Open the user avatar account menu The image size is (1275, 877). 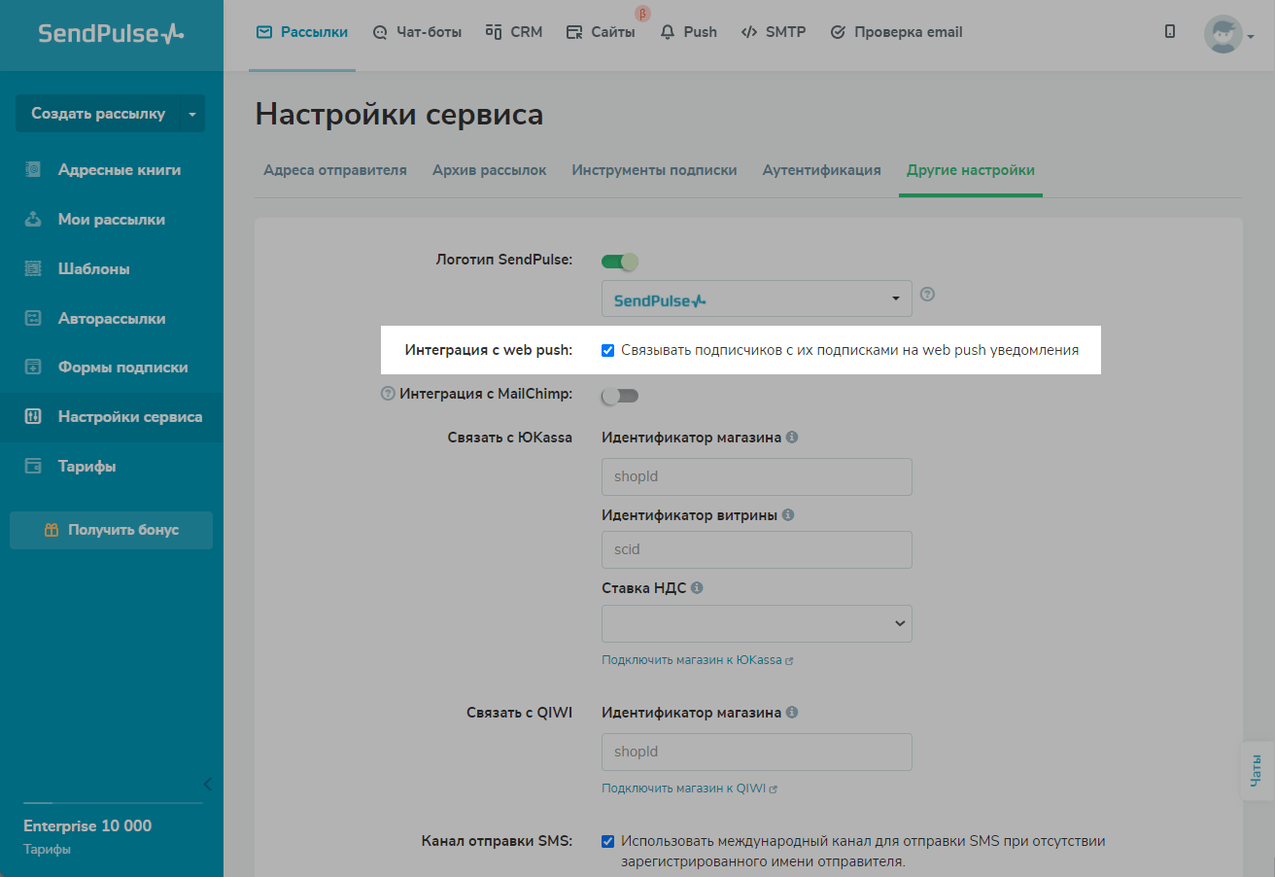1228,35
